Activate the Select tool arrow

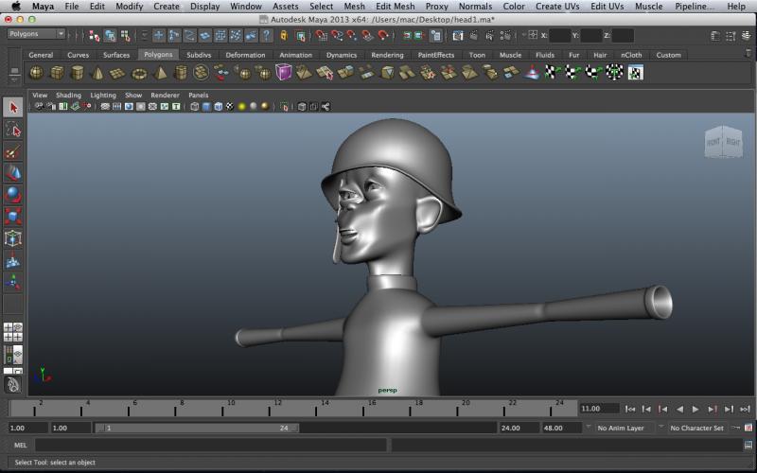click(13, 108)
